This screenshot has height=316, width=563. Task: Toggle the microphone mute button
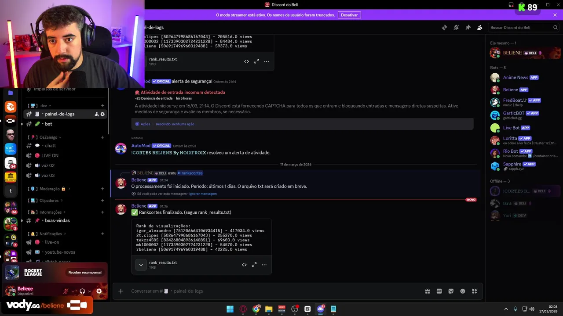66,291
